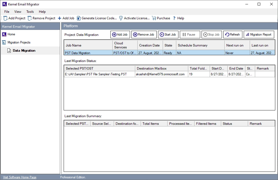Screen dimensions: 278x180
Task: Open the Migration Report
Action: coord(259,35)
